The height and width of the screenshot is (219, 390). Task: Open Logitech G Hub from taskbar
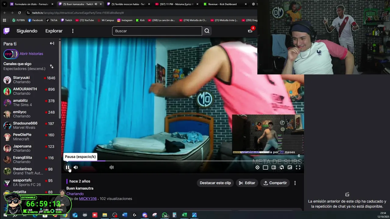[135, 215]
